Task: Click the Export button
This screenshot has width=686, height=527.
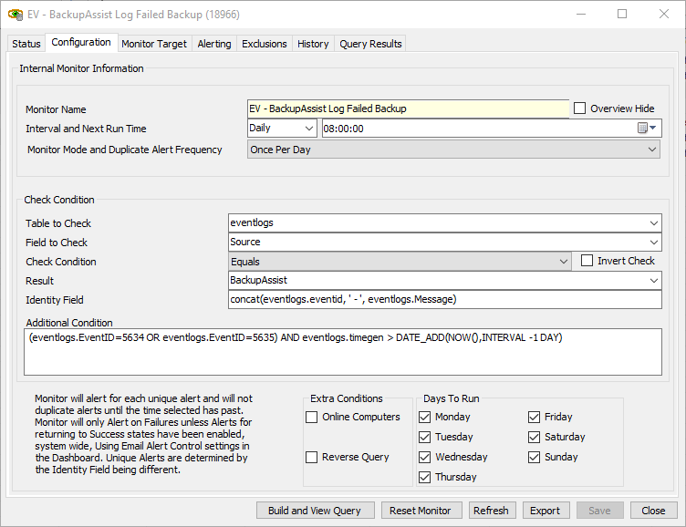Action: 545,511
